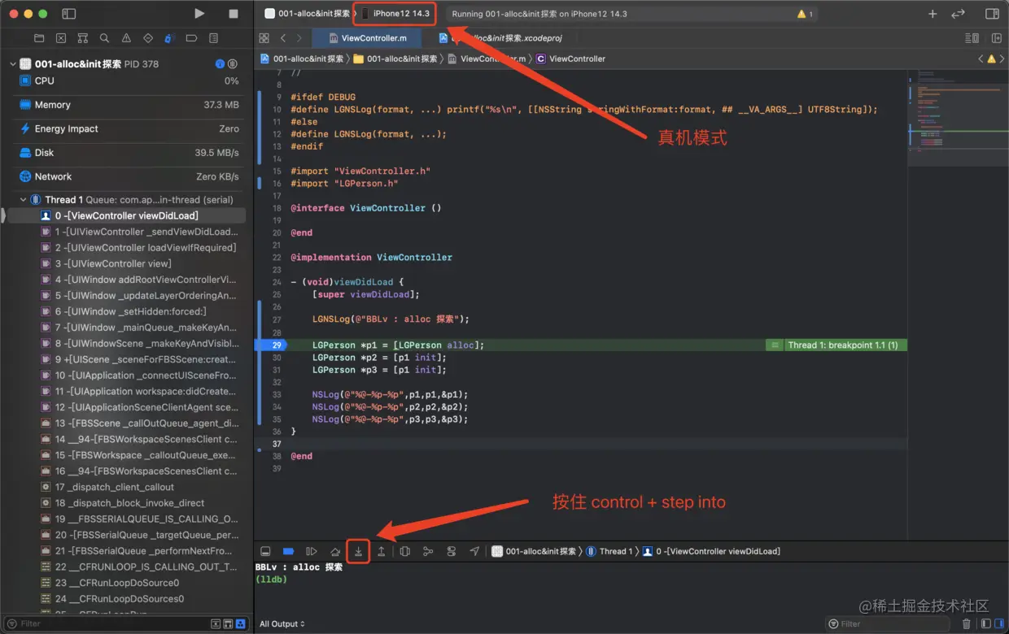The image size is (1009, 634).
Task: Click Continue program execution
Action: tap(311, 551)
